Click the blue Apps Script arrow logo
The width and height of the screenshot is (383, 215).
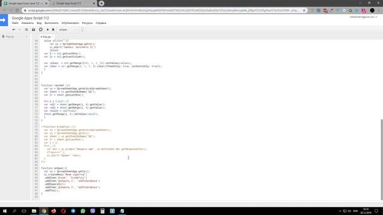click(x=4, y=20)
